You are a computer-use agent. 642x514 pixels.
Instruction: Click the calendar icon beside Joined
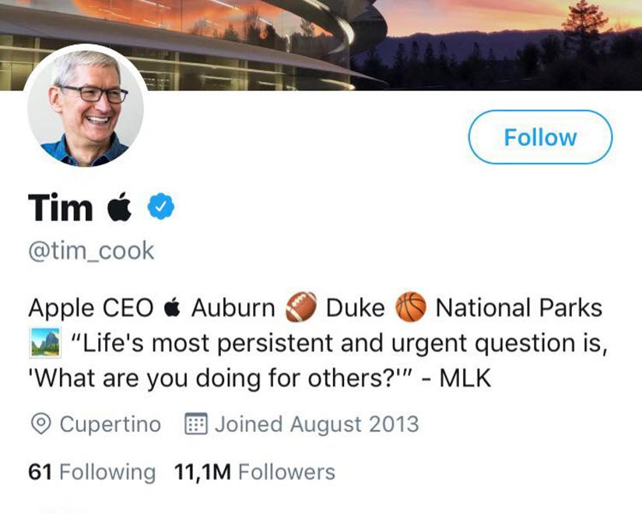(195, 424)
